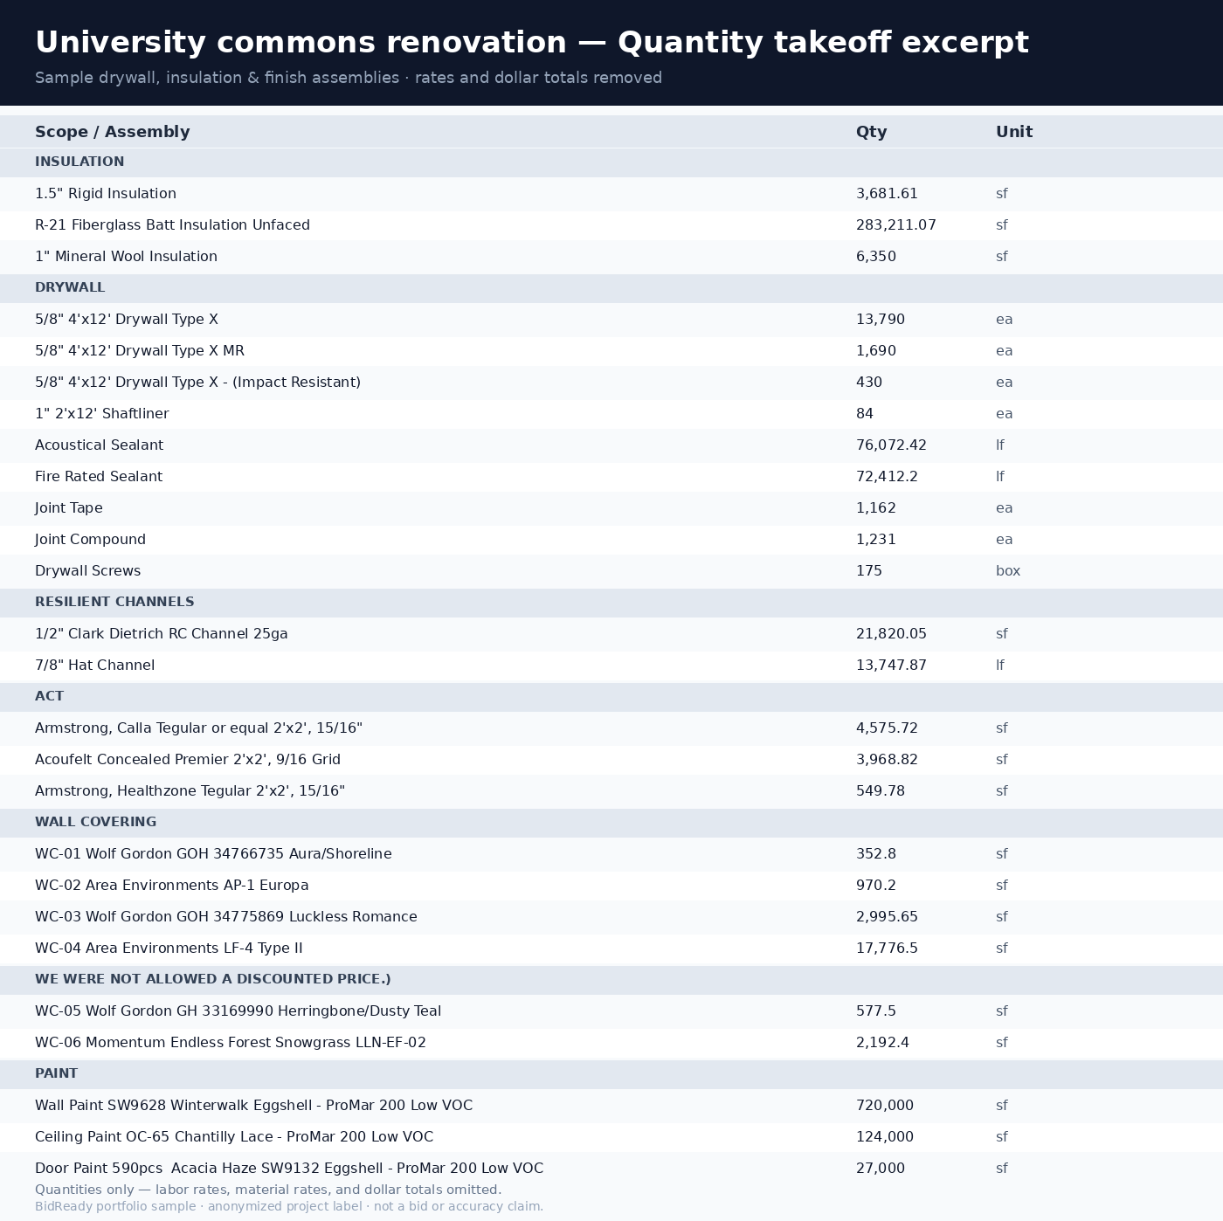Viewport: 1223px width, 1221px height.
Task: Click the quantity 6,350
Action: pos(876,257)
